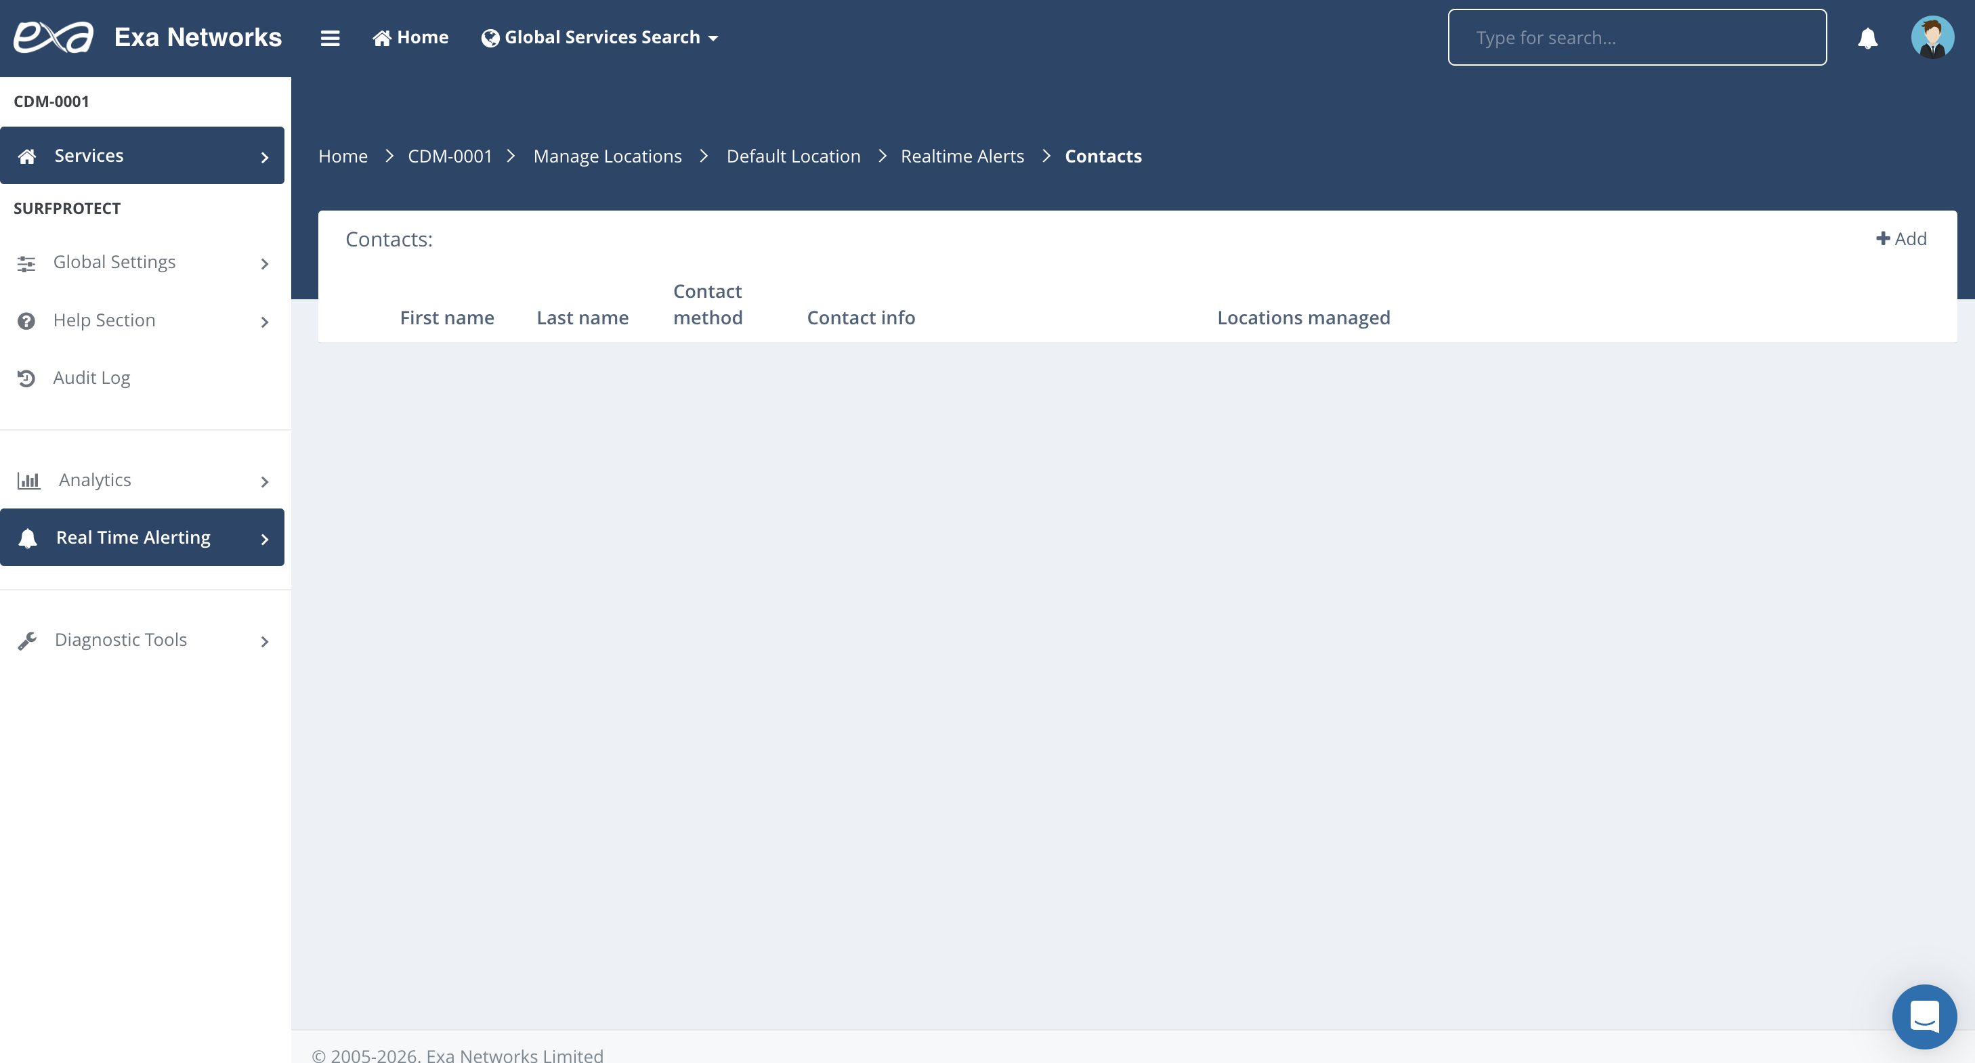This screenshot has height=1063, width=1975.
Task: Open the chat support bubble
Action: click(x=1924, y=1016)
